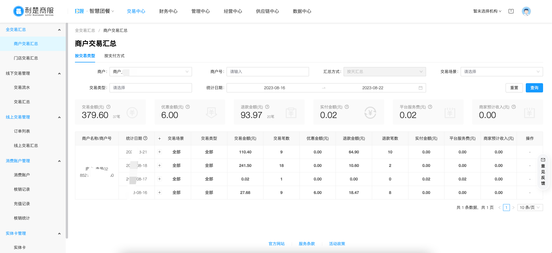
Task: Select the 按交易类型 tab
Action: coord(85,56)
